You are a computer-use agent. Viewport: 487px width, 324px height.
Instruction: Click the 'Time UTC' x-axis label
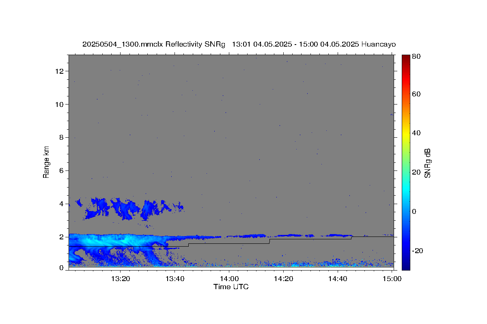pos(231,287)
